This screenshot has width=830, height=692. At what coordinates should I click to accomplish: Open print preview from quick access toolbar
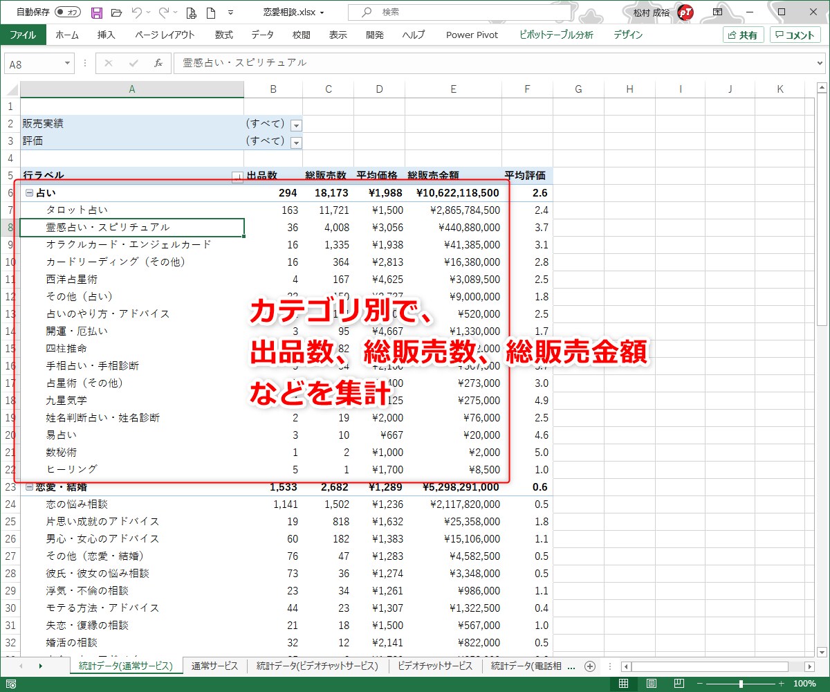tap(192, 12)
